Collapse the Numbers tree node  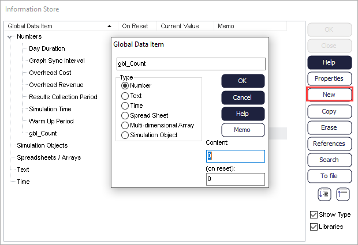pos(10,37)
